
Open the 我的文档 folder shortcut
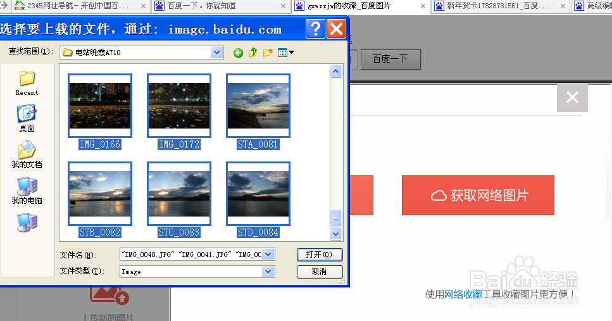pos(27,154)
